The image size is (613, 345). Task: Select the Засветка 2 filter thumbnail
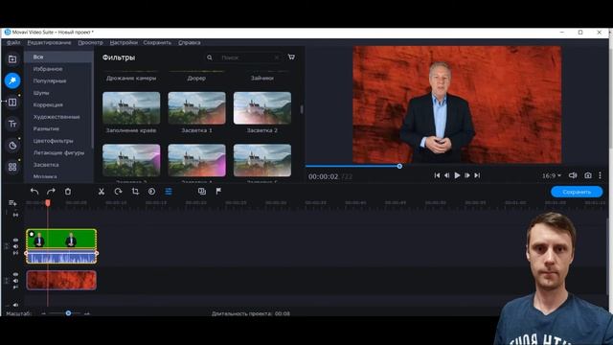point(262,108)
